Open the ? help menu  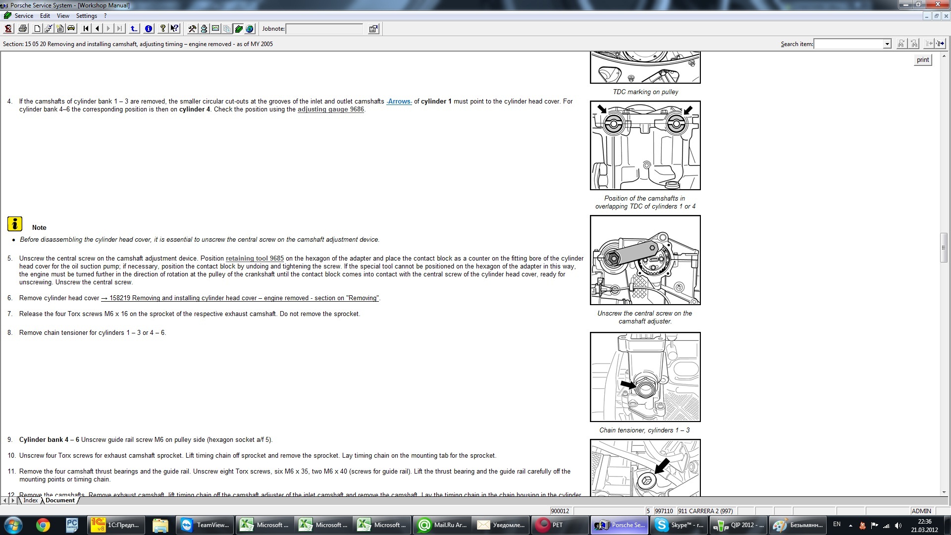coord(105,16)
